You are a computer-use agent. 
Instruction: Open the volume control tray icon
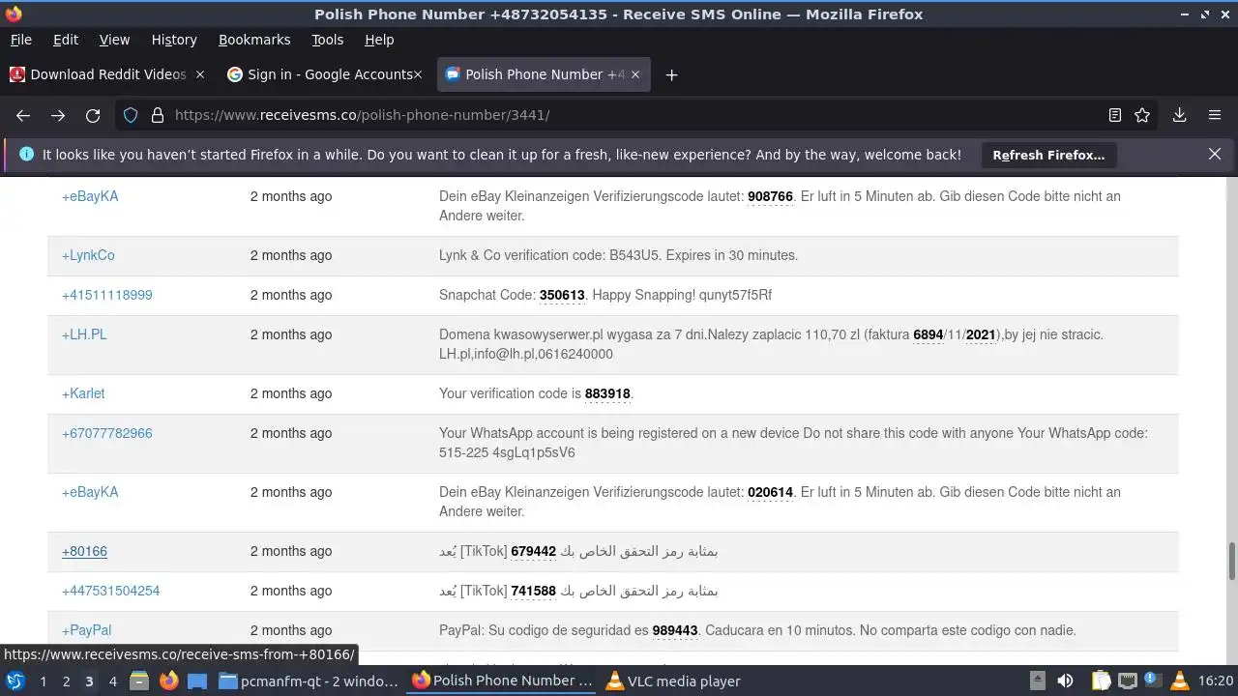pyautogui.click(x=1065, y=681)
